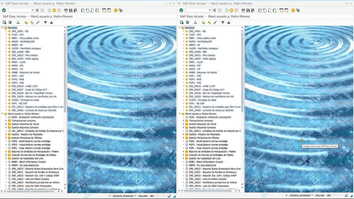Click Move Favorites Down triangle in right window
The width and height of the screenshot is (354, 199).
tap(223, 22)
